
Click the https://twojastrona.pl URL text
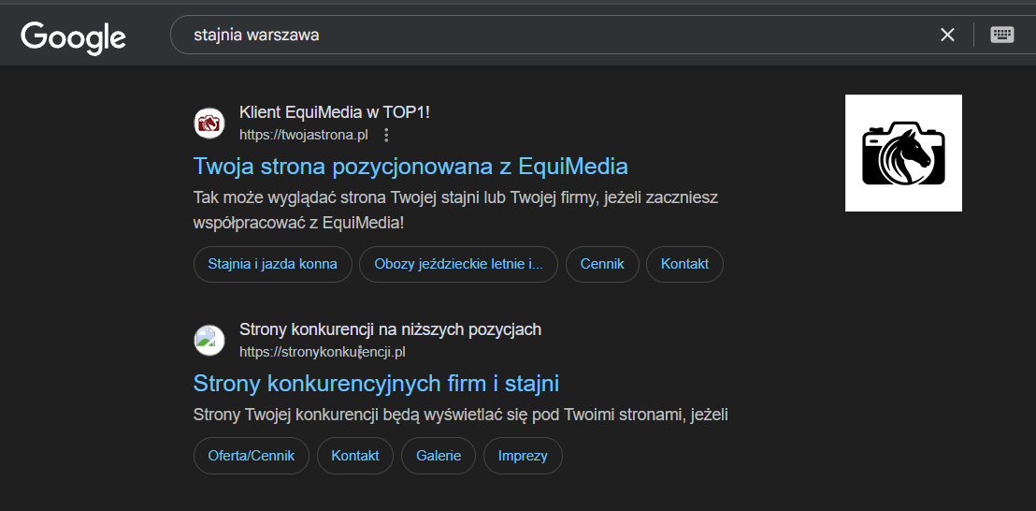[x=303, y=135]
